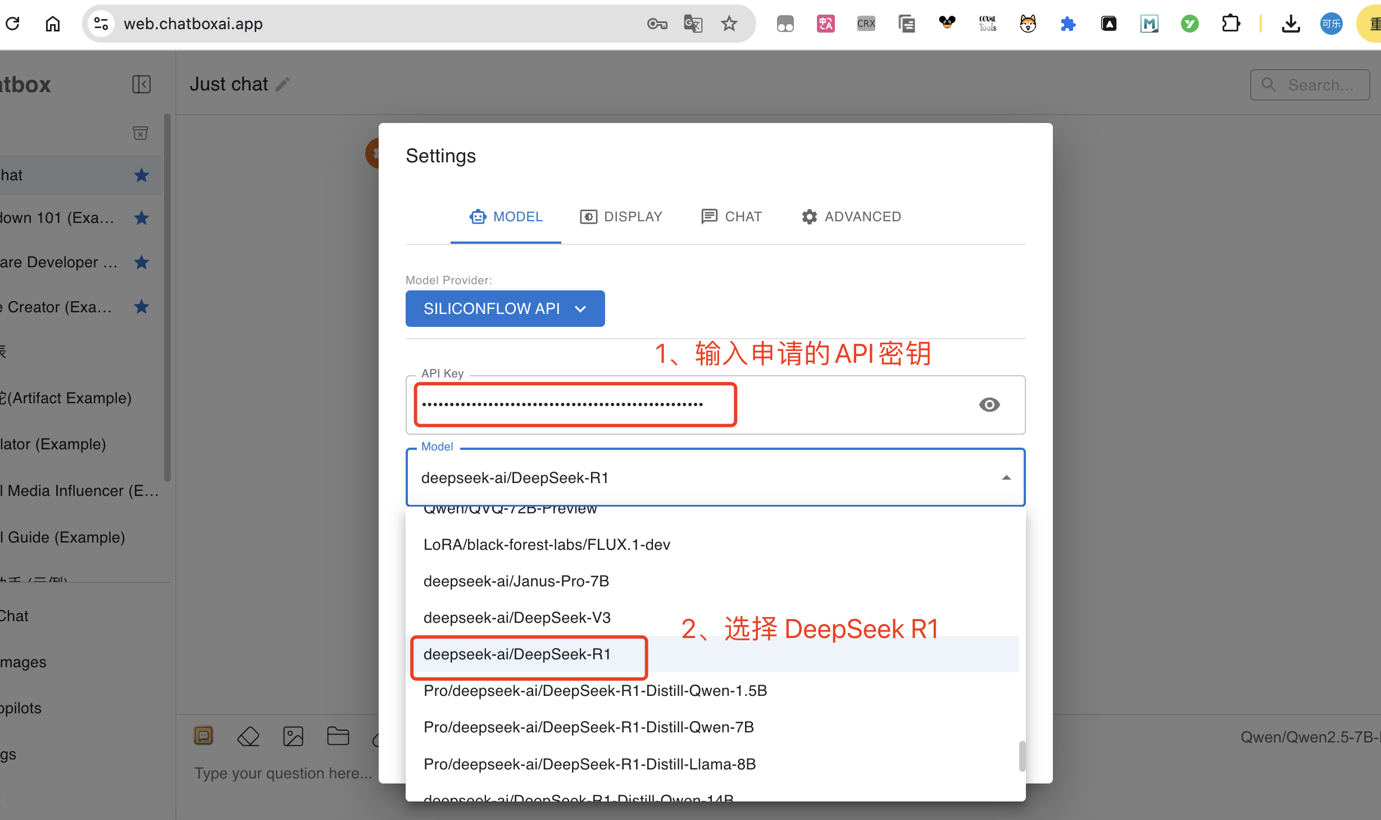This screenshot has width=1381, height=820.
Task: Select Pro DeepSeek-R1-Distill-Llama-8B model
Action: click(712, 764)
